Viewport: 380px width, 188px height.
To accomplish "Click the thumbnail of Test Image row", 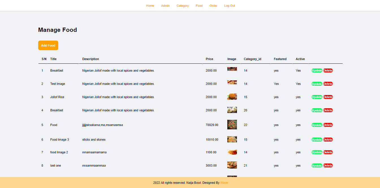I will 232,82.
